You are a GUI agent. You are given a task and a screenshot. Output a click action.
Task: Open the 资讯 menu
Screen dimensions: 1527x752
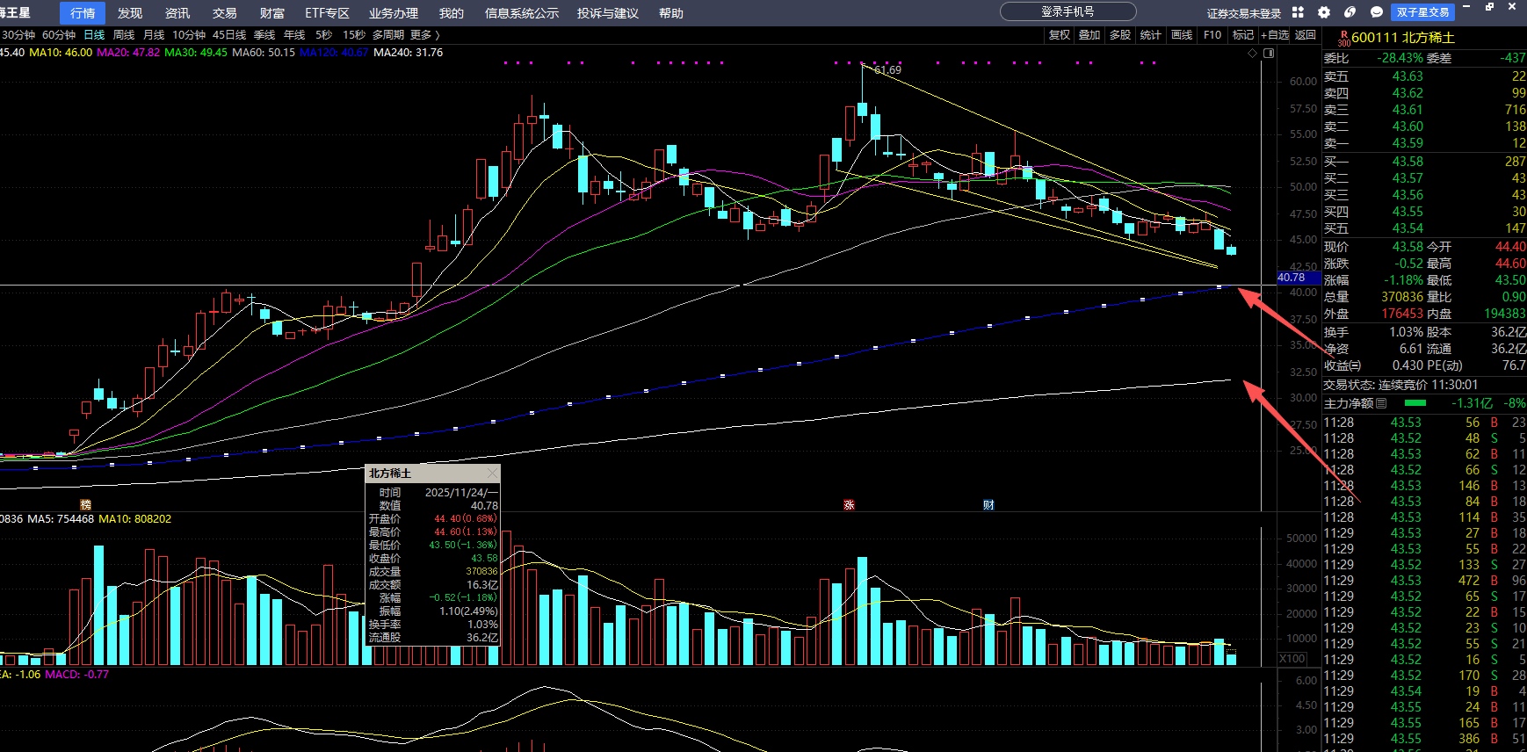[177, 13]
